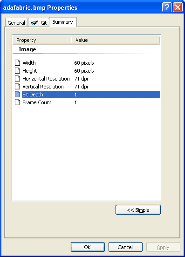Open the Summary tab
The image size is (185, 257).
tap(62, 22)
